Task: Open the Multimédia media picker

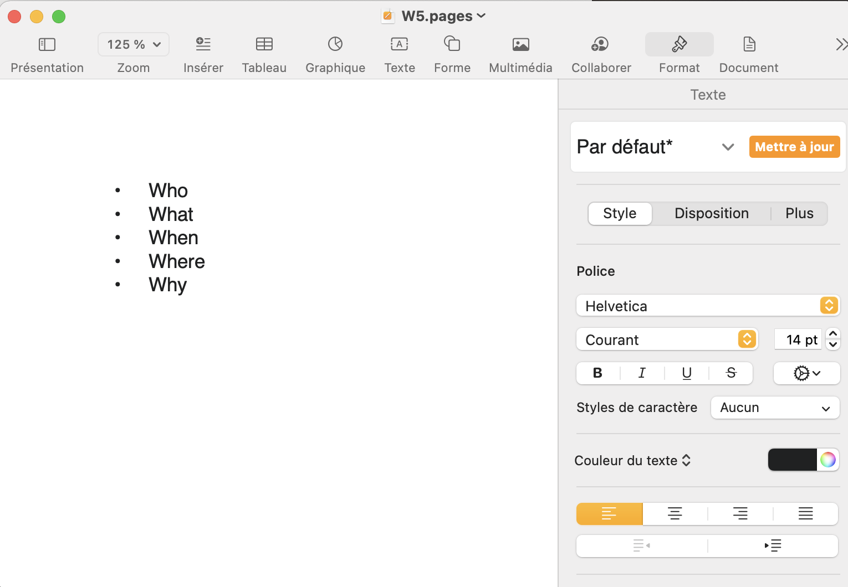Action: [x=520, y=44]
